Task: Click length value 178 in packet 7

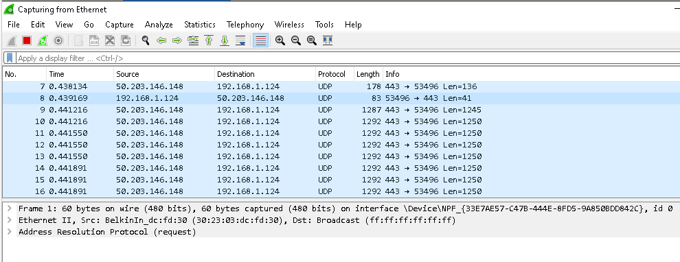Action: pyautogui.click(x=374, y=86)
